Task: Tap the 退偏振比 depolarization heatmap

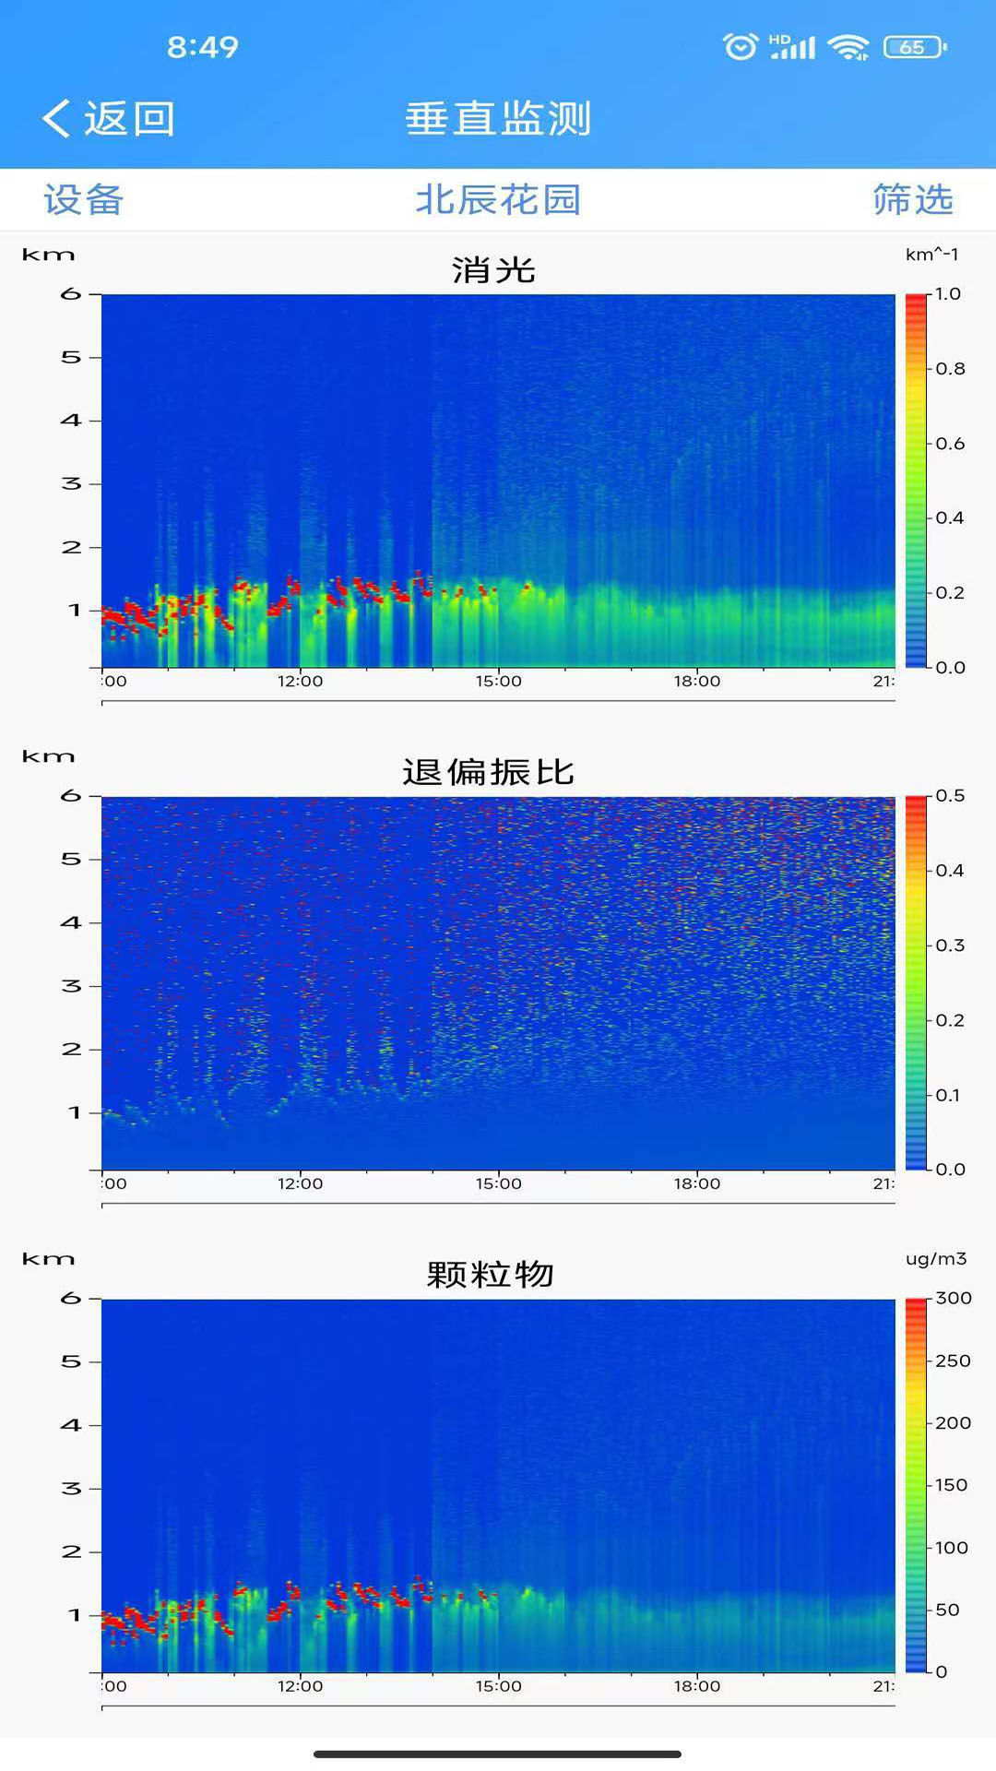Action: point(498,983)
